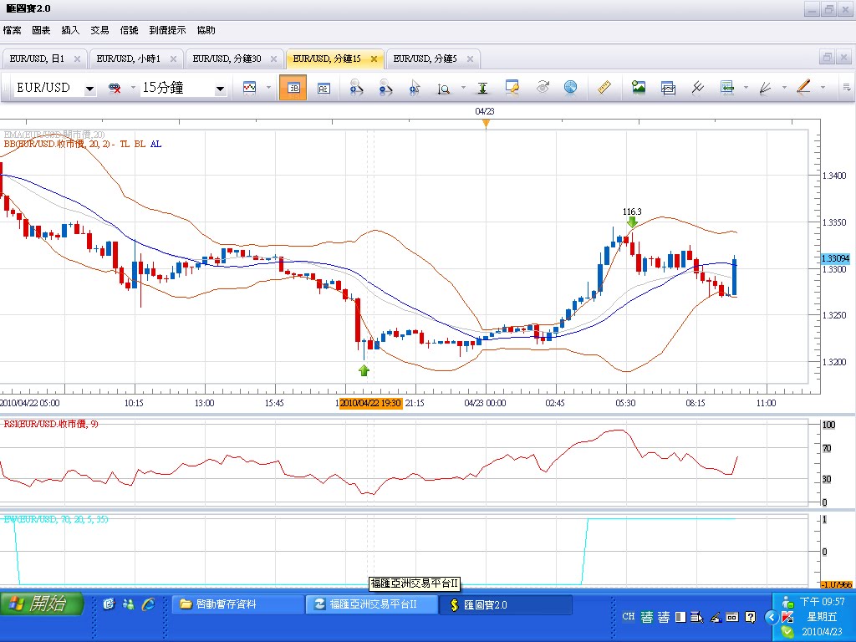Screen dimensions: 856x642
Task: Toggle the highlighted orange B panel button
Action: (x=293, y=87)
